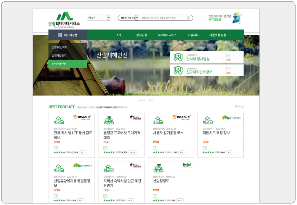Image resolution: width=297 pixels, height=205 pixels.
Task: Select the second banner slide dot
Action: coord(144,100)
